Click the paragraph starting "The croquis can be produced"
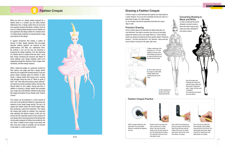225x145 pixels. tap(28, 114)
